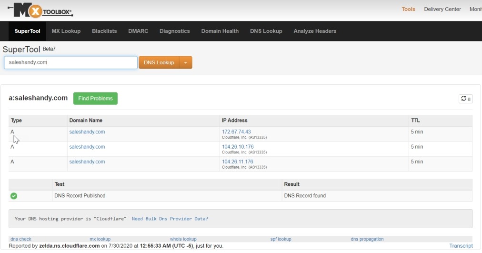482x253 pixels.
Task: Open the dns check link
Action: [20, 239]
